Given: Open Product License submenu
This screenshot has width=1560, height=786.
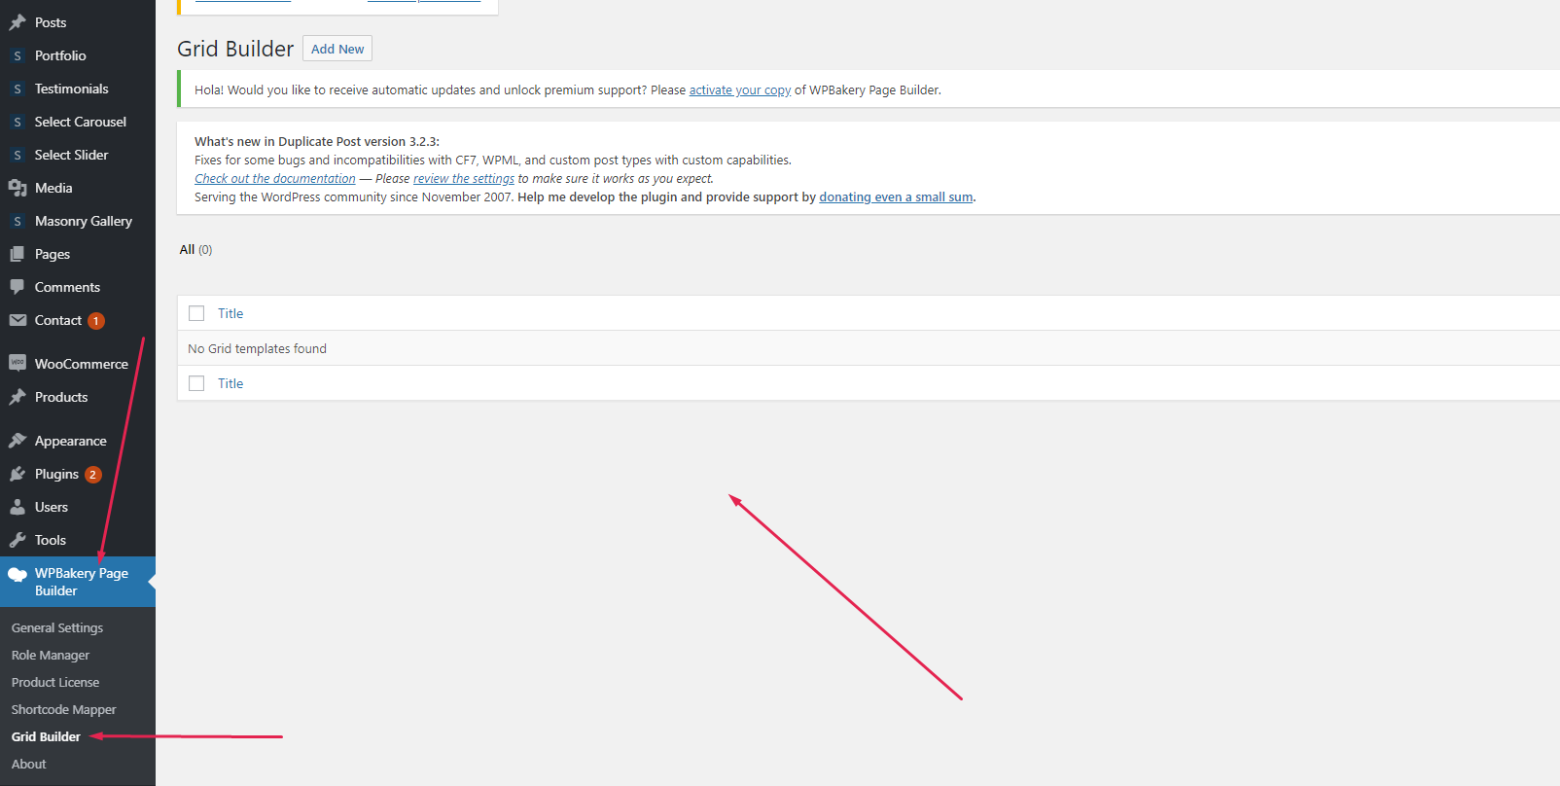Looking at the screenshot, I should click(x=55, y=683).
